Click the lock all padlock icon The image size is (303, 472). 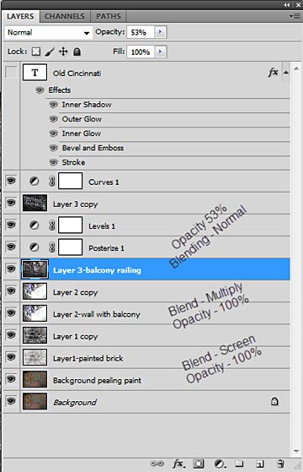click(77, 52)
